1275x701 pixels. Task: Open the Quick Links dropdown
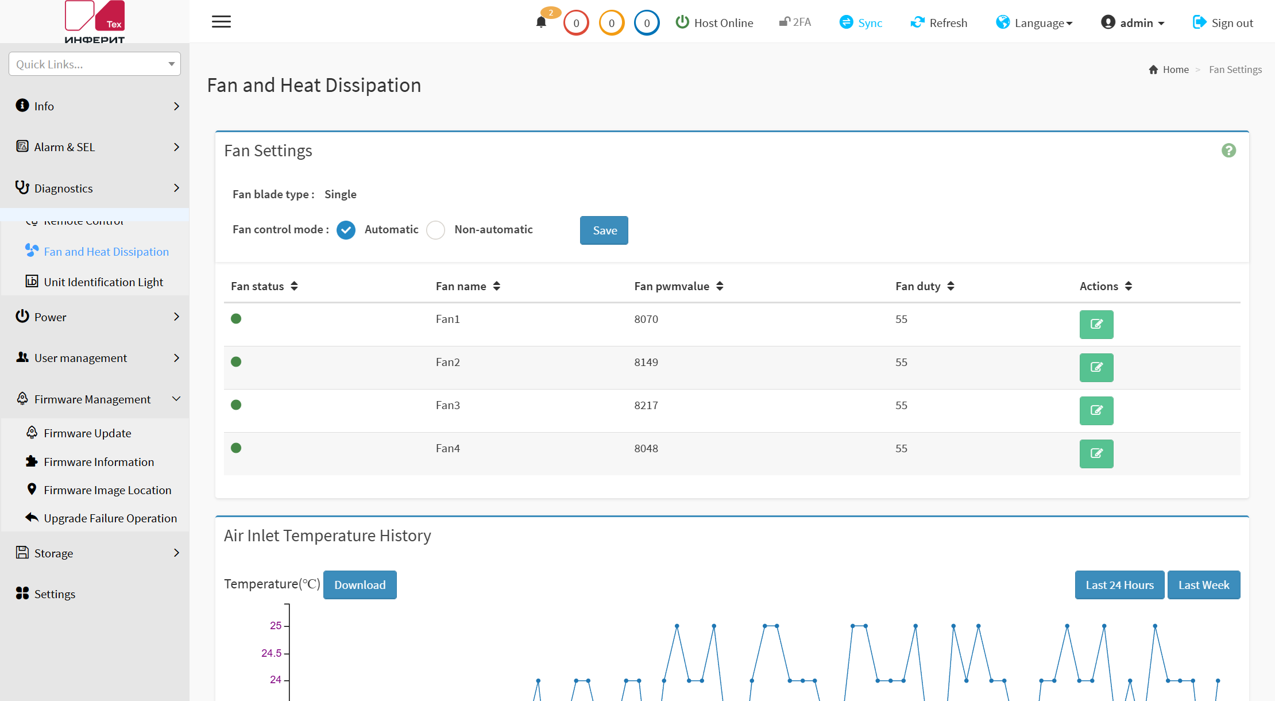[95, 64]
